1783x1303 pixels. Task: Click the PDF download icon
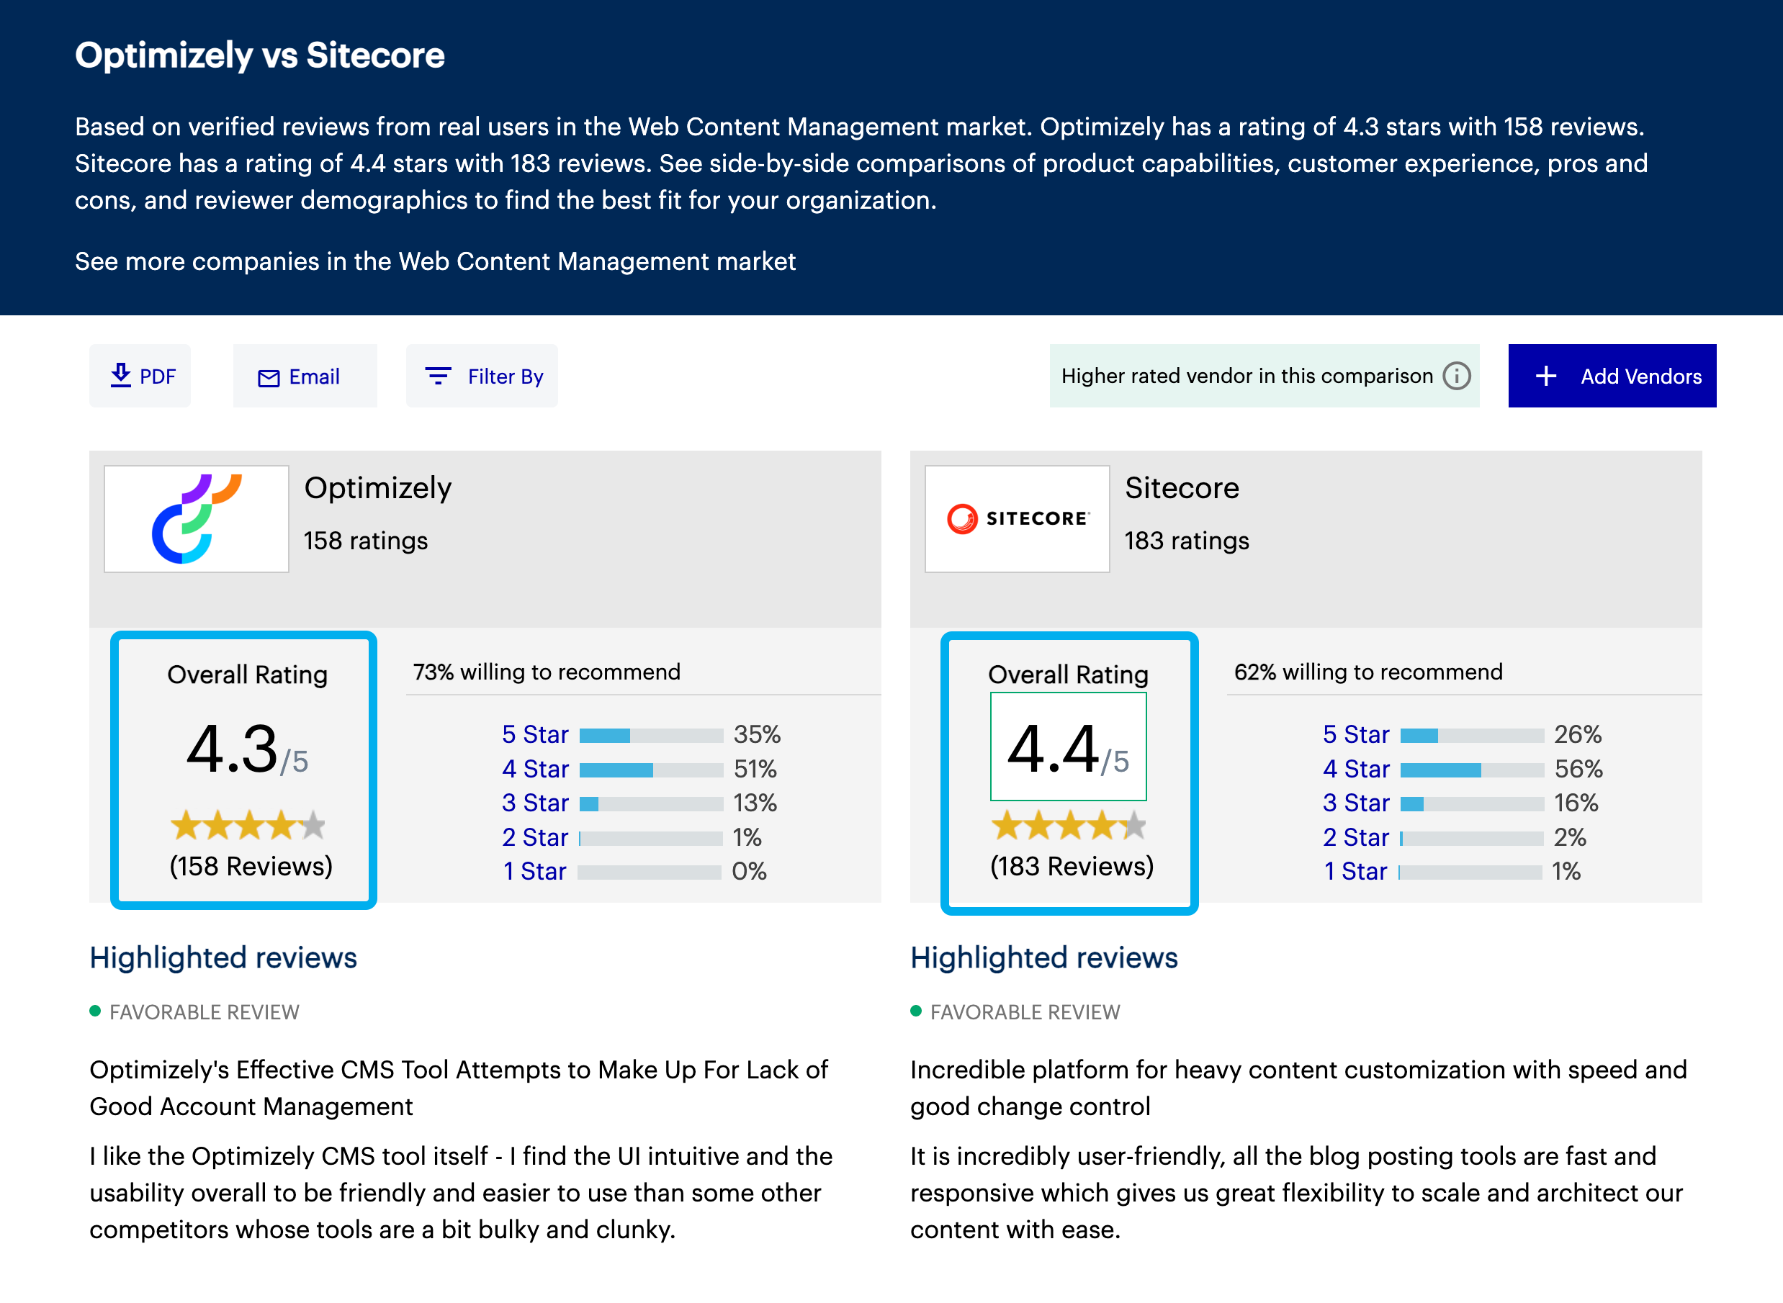pyautogui.click(x=120, y=377)
